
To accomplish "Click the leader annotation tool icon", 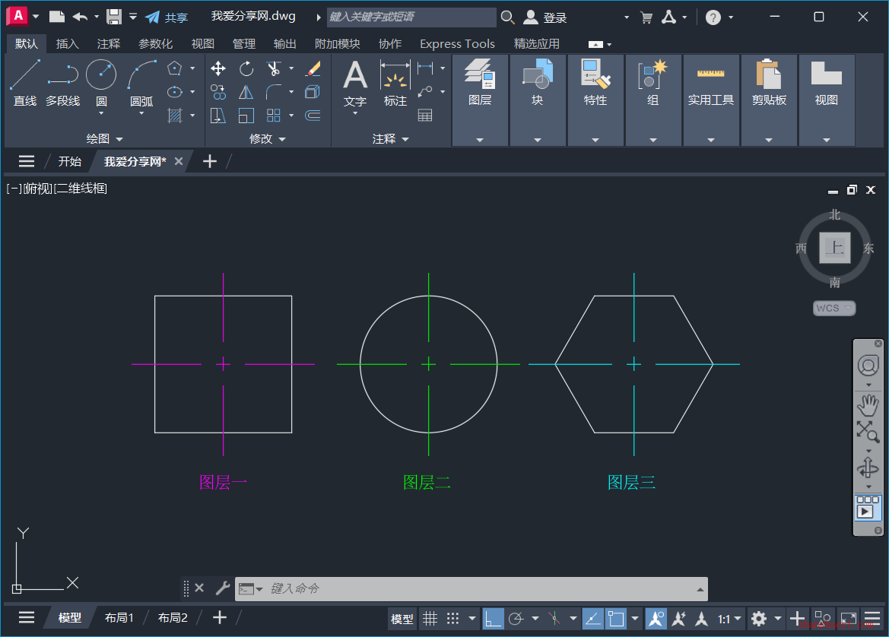I will 425,92.
